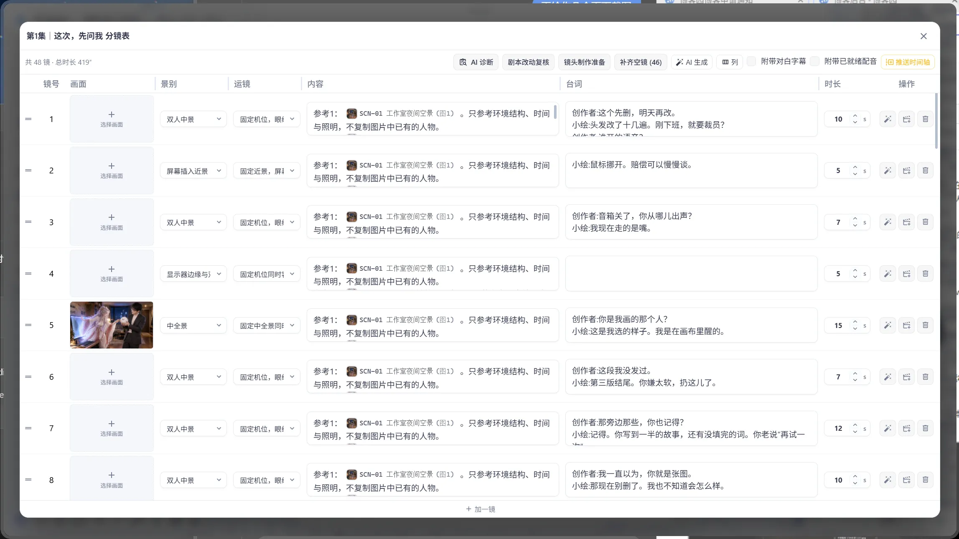The image size is (959, 539).
Task: Click the AI magic wand icon for shot 1
Action: [x=888, y=119]
